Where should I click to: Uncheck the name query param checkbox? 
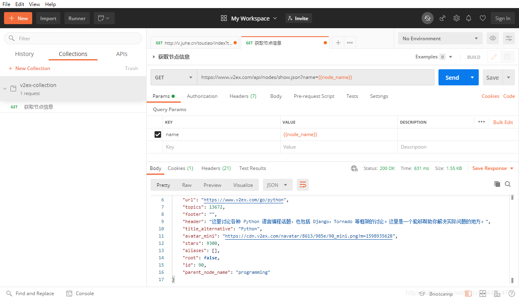(158, 134)
